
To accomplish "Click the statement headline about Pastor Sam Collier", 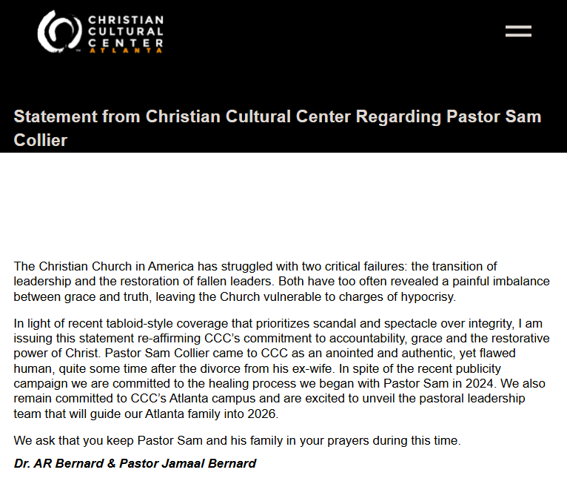I will 278,127.
